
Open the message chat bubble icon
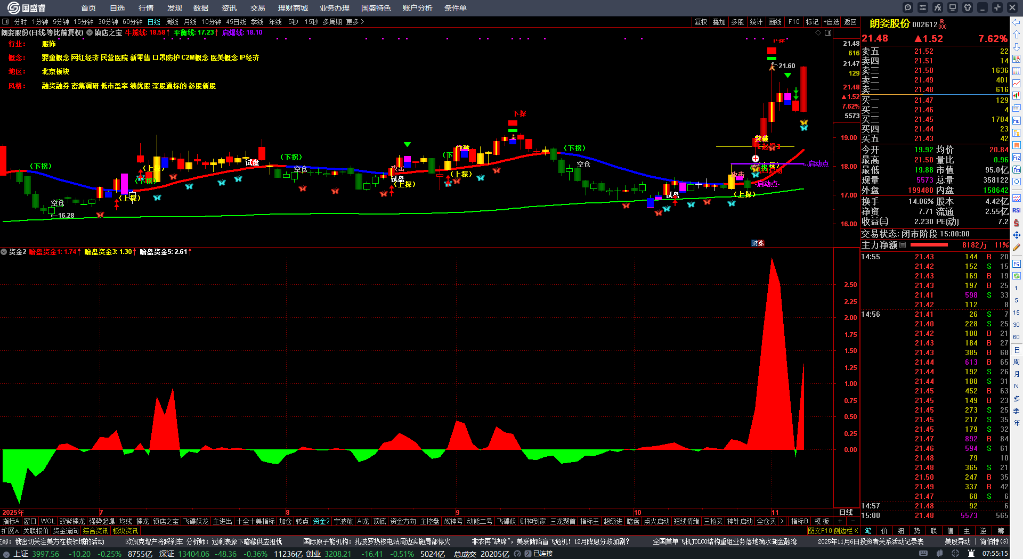pyautogui.click(x=908, y=7)
